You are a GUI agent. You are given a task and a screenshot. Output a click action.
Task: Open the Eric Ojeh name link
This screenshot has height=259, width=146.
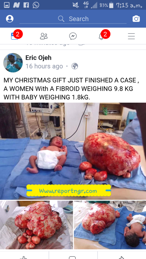(39, 58)
